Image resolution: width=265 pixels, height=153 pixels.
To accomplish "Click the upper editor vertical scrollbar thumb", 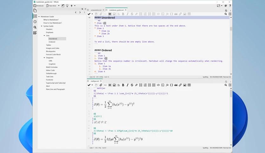I will point(231,29).
